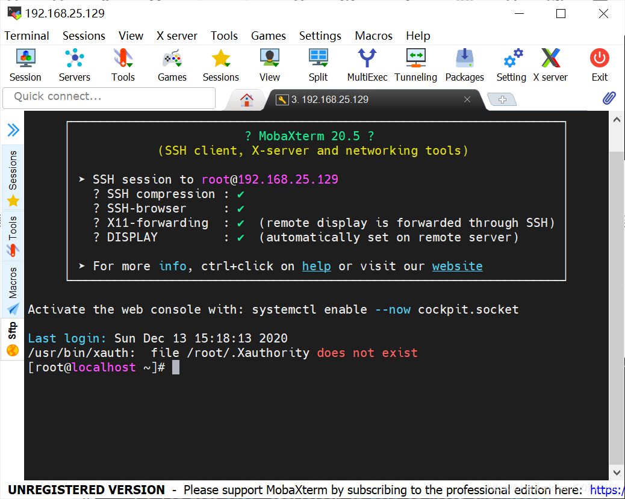This screenshot has height=499, width=625.
Task: Click the root@192.168.25.129 text
Action: point(270,179)
